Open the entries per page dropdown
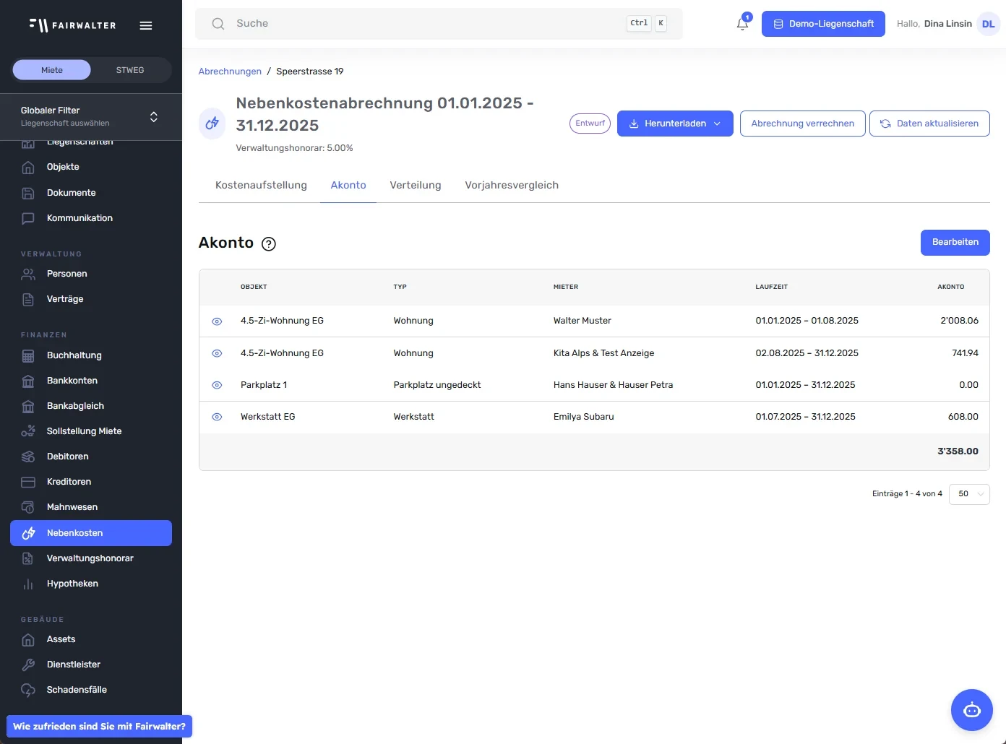1006x744 pixels. pos(969,494)
